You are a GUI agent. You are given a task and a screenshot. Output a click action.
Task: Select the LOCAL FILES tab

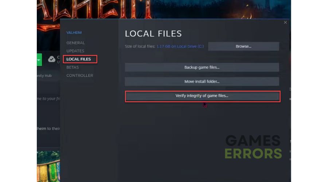(79, 59)
